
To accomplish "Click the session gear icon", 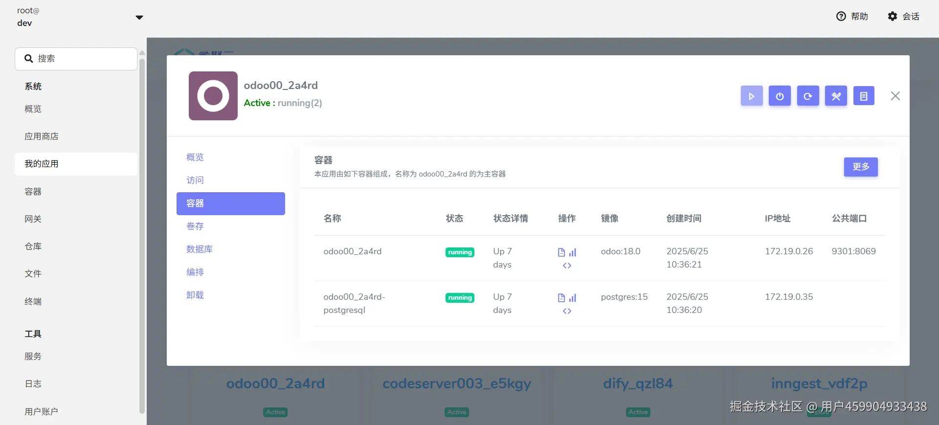I will pos(893,16).
